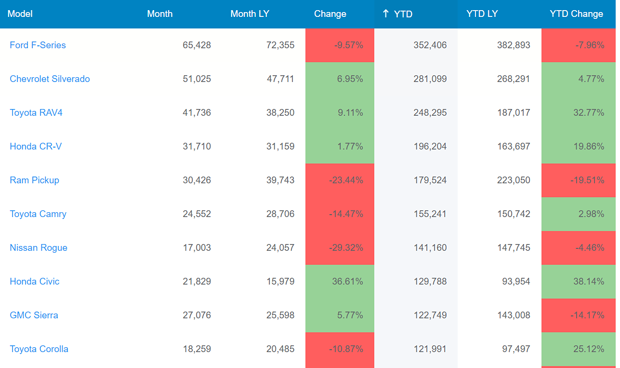Image resolution: width=620 pixels, height=368 pixels.
Task: Sort by the YTD LY column header
Action: [482, 14]
